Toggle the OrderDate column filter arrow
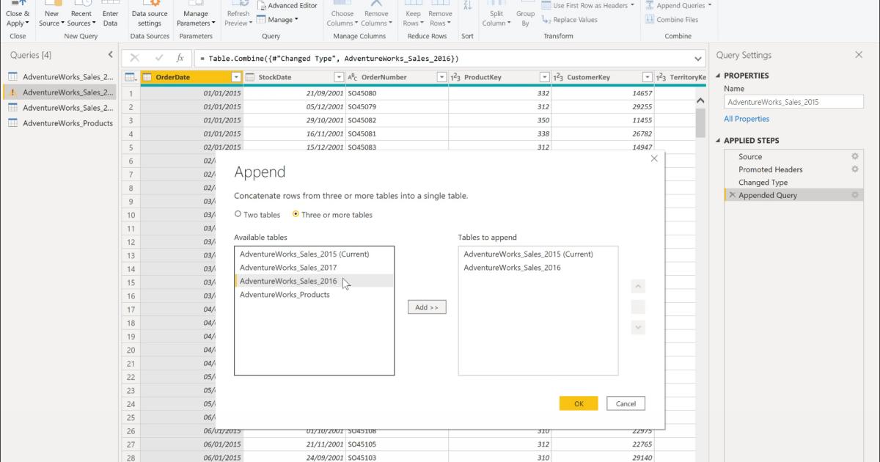 pyautogui.click(x=236, y=76)
